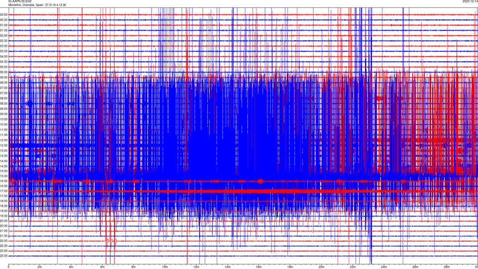Image resolution: width=478 pixels, height=269 pixels.
Task: Click the 0 minute axis label
Action: pos(8,267)
